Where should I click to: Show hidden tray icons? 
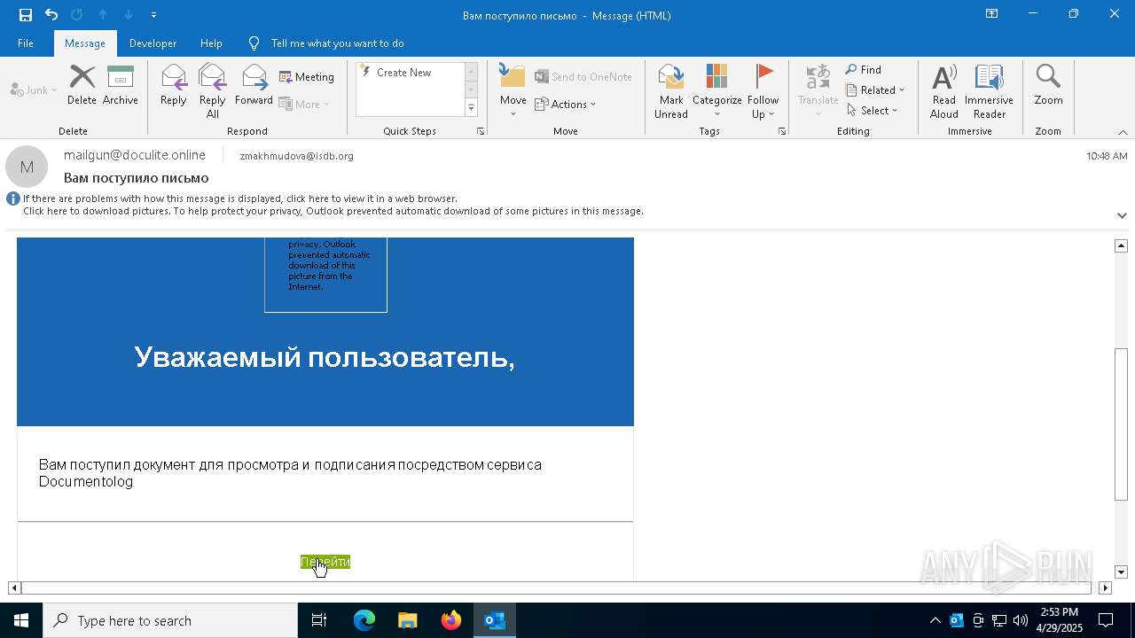(935, 620)
